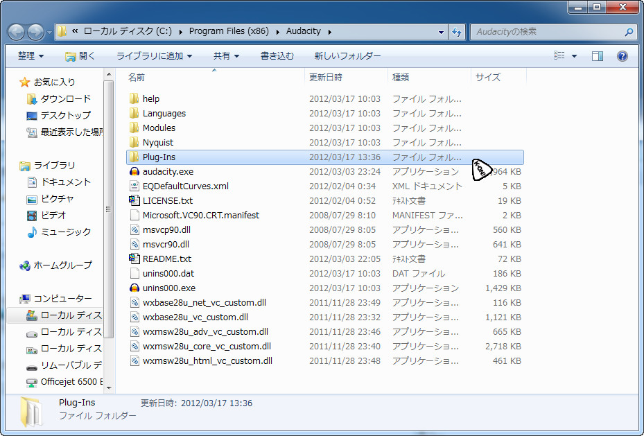Change view with the view icon

(559, 55)
